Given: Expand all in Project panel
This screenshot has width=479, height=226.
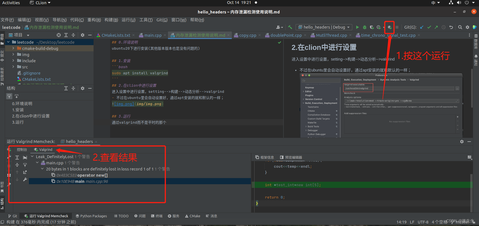Looking at the screenshot, I should [66, 35].
